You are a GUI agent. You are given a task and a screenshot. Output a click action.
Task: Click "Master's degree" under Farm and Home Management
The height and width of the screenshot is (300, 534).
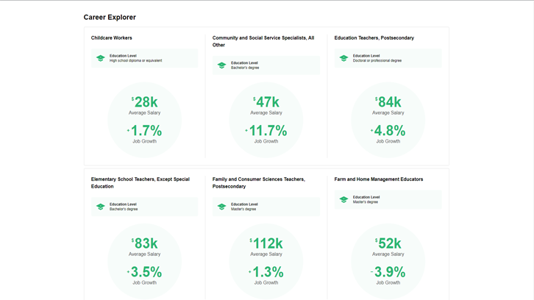[365, 202]
